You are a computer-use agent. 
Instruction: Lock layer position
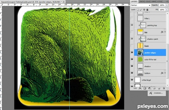point(144,10)
